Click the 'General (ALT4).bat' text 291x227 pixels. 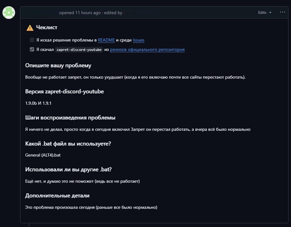click(43, 155)
